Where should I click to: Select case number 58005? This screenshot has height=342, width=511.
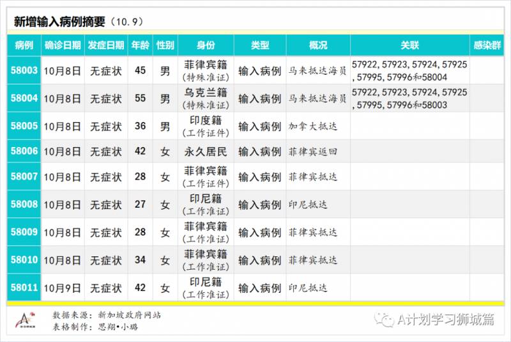[24, 126]
